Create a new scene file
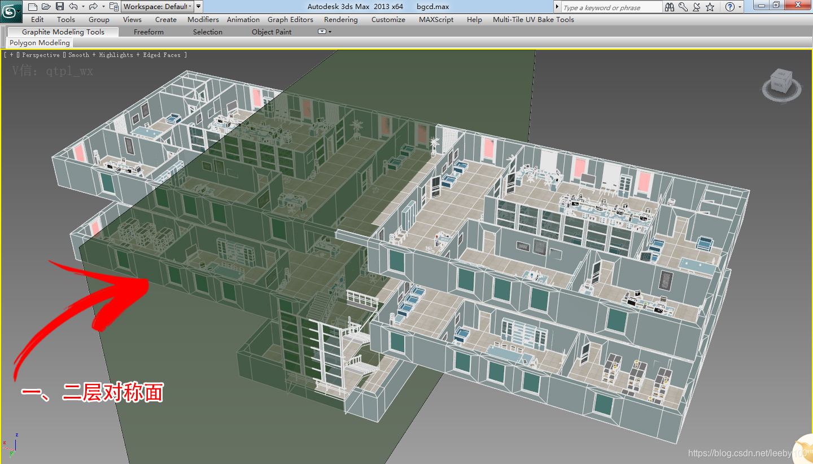The width and height of the screenshot is (813, 464). [33, 7]
